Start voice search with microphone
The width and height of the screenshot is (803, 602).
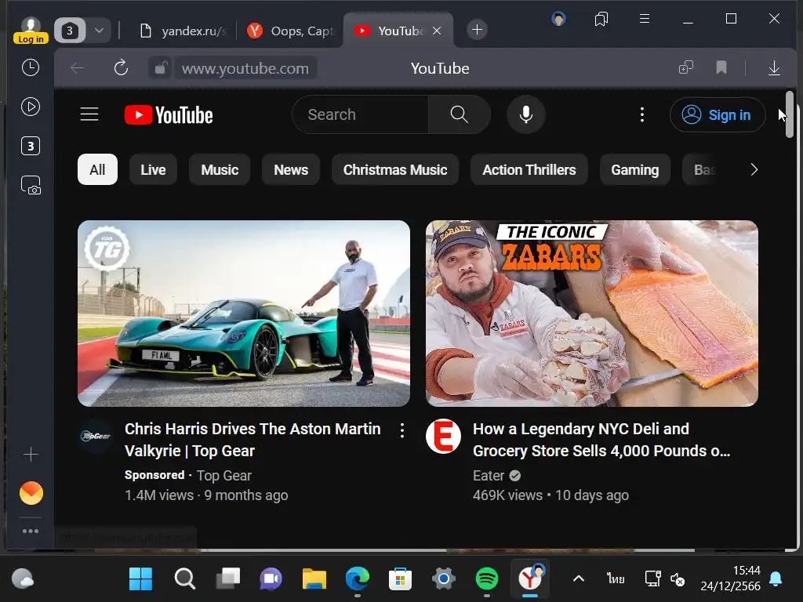point(526,114)
